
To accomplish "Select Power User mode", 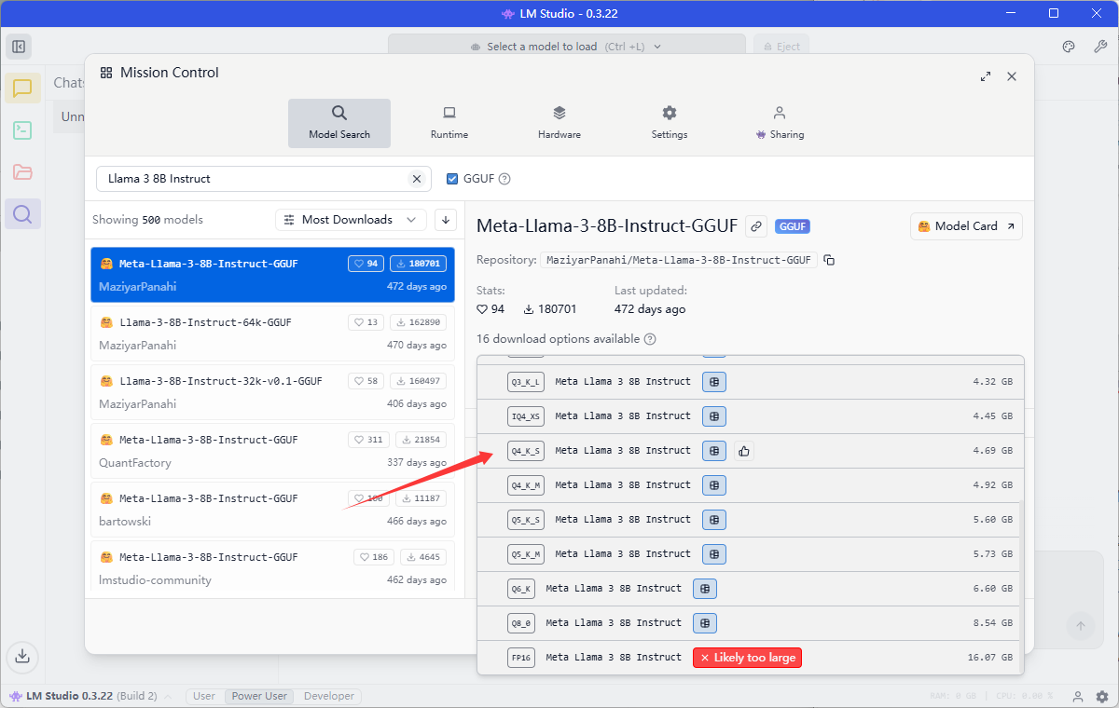I will pyautogui.click(x=259, y=696).
